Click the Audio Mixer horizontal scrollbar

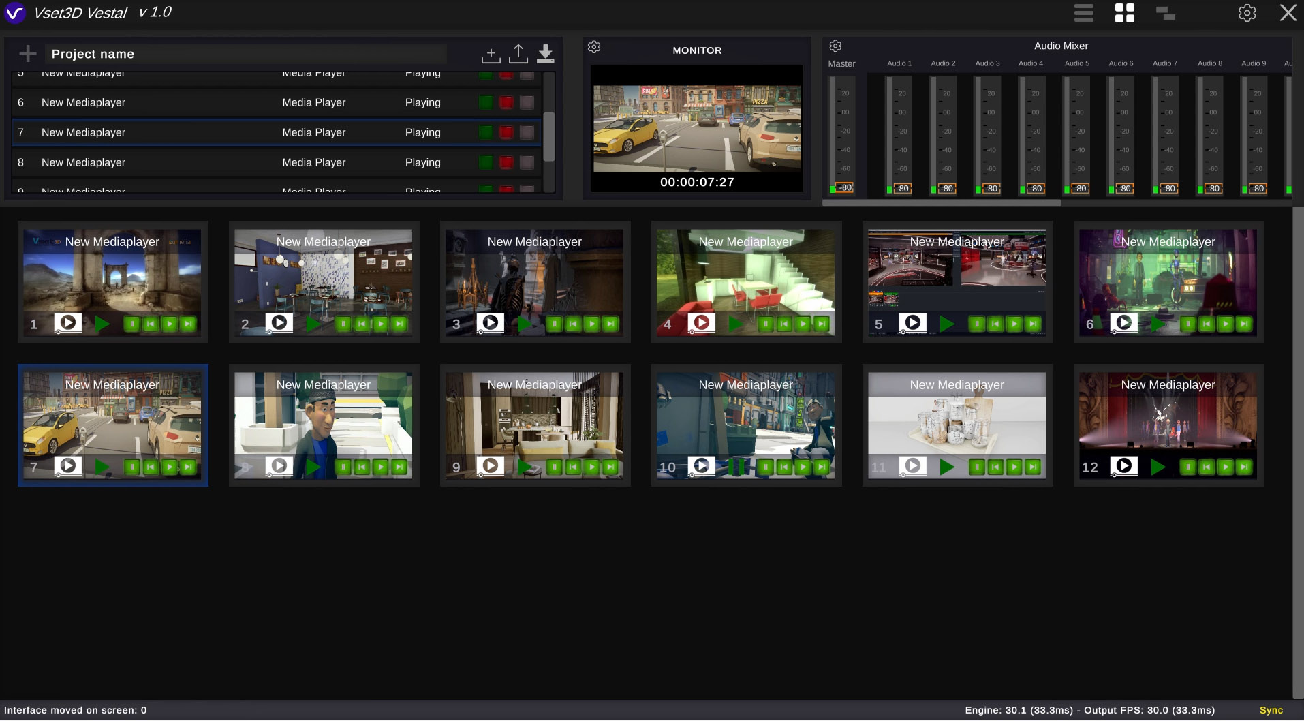tap(942, 203)
